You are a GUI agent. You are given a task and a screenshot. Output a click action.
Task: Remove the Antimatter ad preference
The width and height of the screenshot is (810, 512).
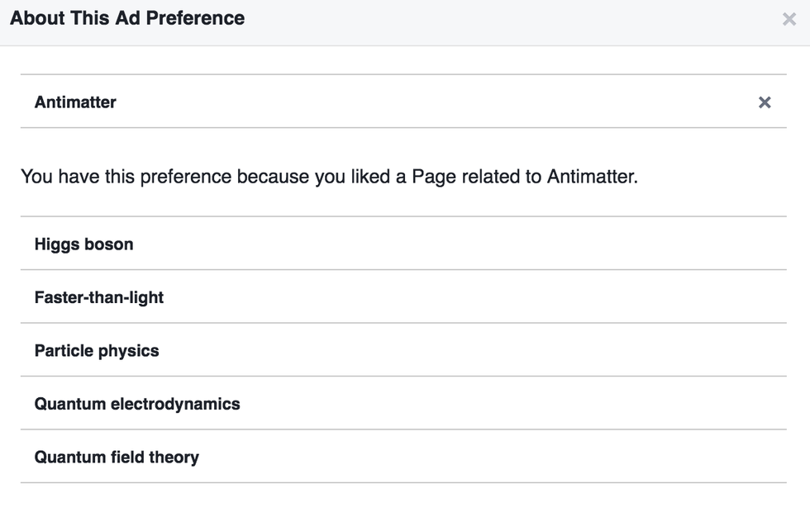[765, 102]
